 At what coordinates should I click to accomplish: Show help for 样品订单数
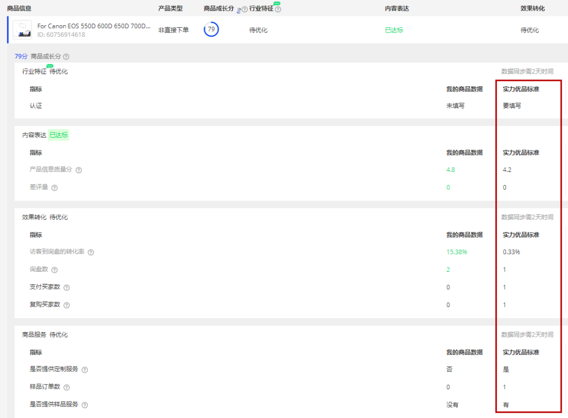(x=67, y=387)
